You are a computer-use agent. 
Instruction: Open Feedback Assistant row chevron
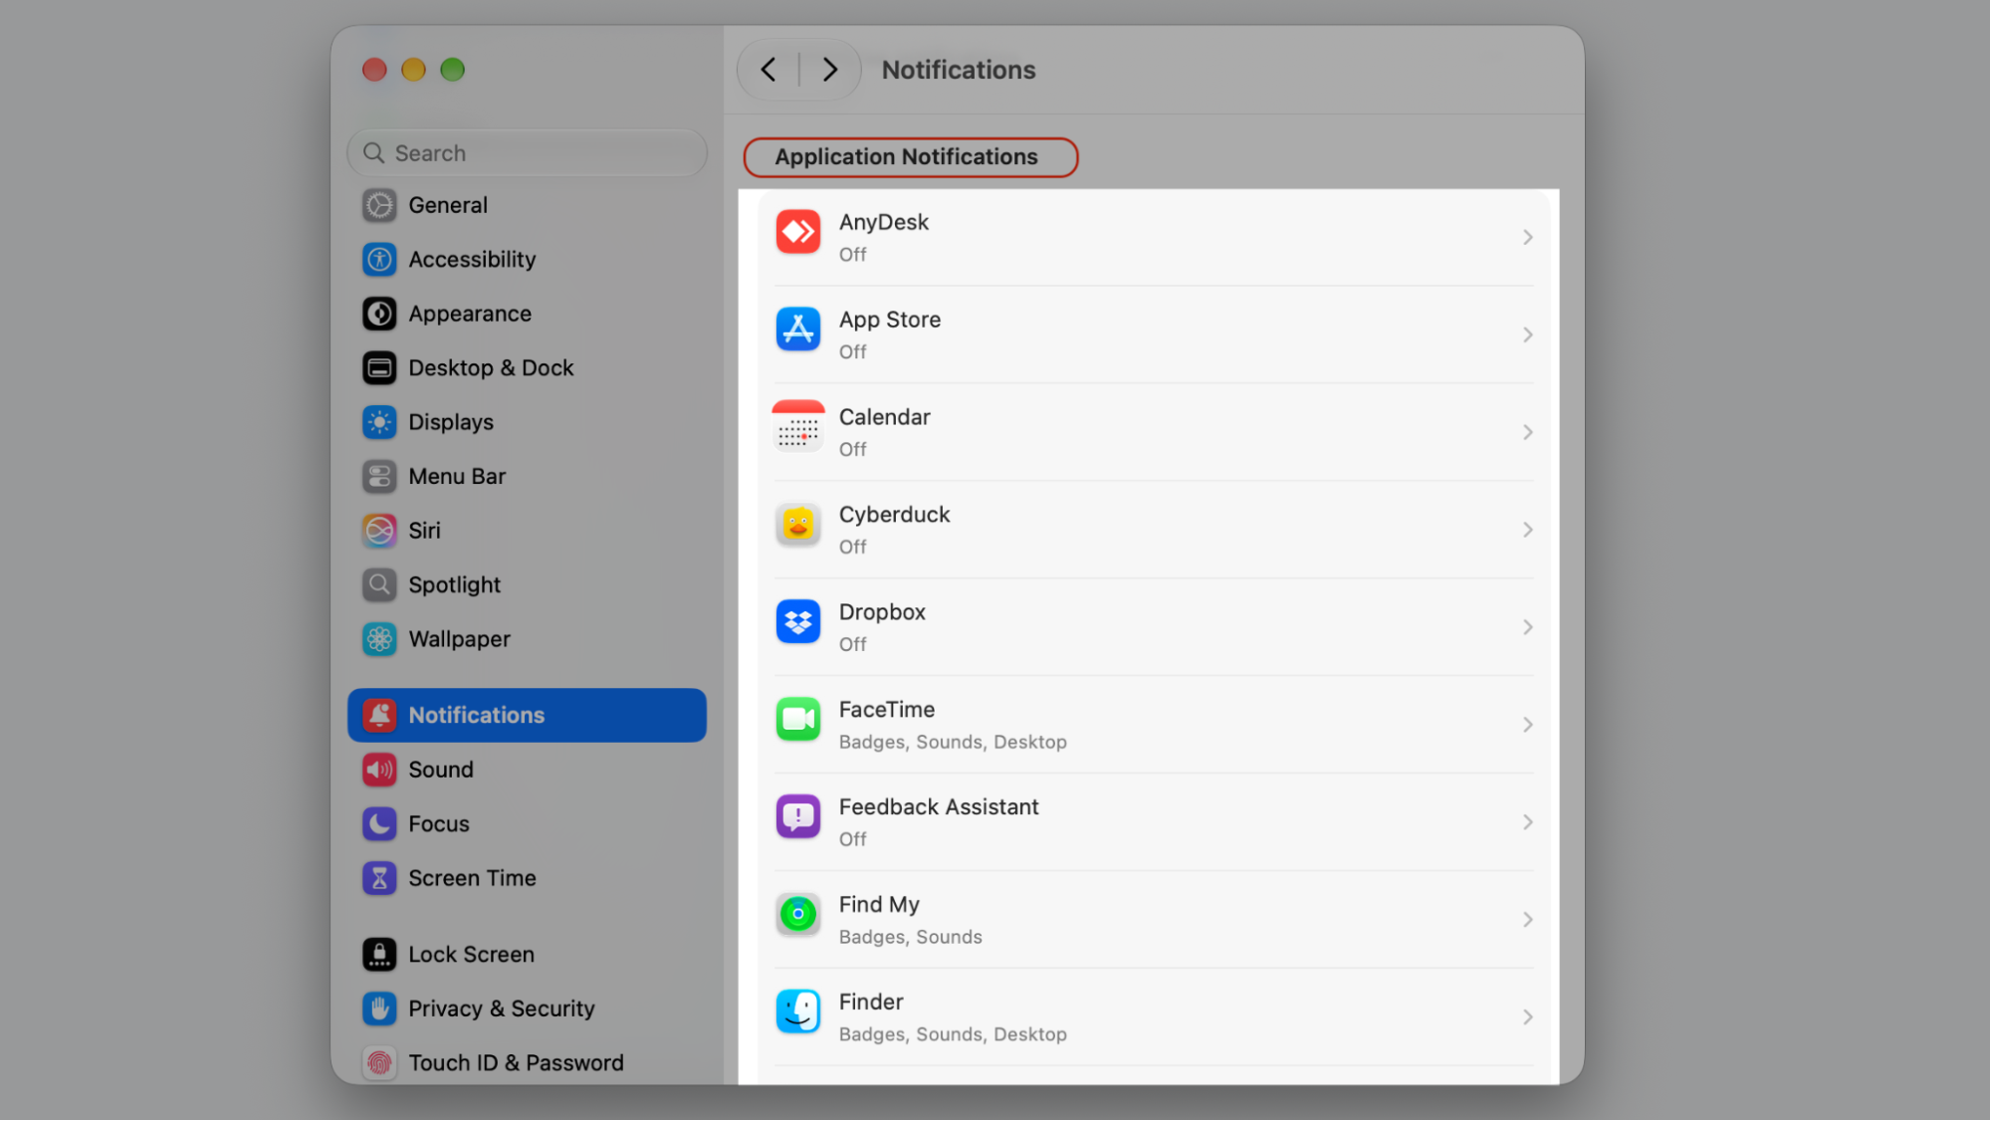pos(1527,822)
